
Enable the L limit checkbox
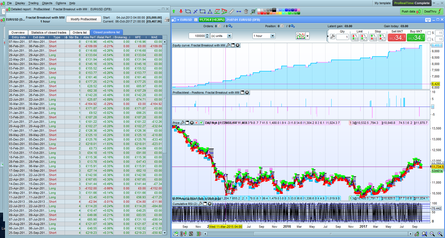point(429,39)
